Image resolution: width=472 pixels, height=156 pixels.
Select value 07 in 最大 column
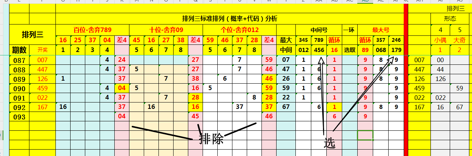coord(286,60)
